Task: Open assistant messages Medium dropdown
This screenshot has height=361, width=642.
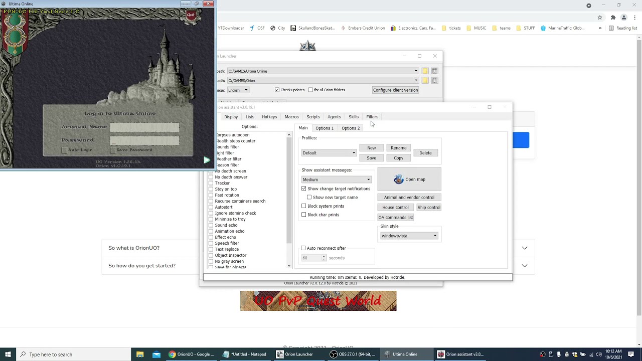Action: coord(336,179)
